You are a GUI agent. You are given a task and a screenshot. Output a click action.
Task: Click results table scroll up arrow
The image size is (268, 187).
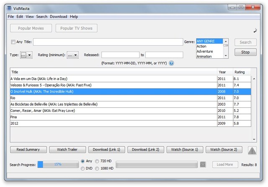(x=254, y=79)
